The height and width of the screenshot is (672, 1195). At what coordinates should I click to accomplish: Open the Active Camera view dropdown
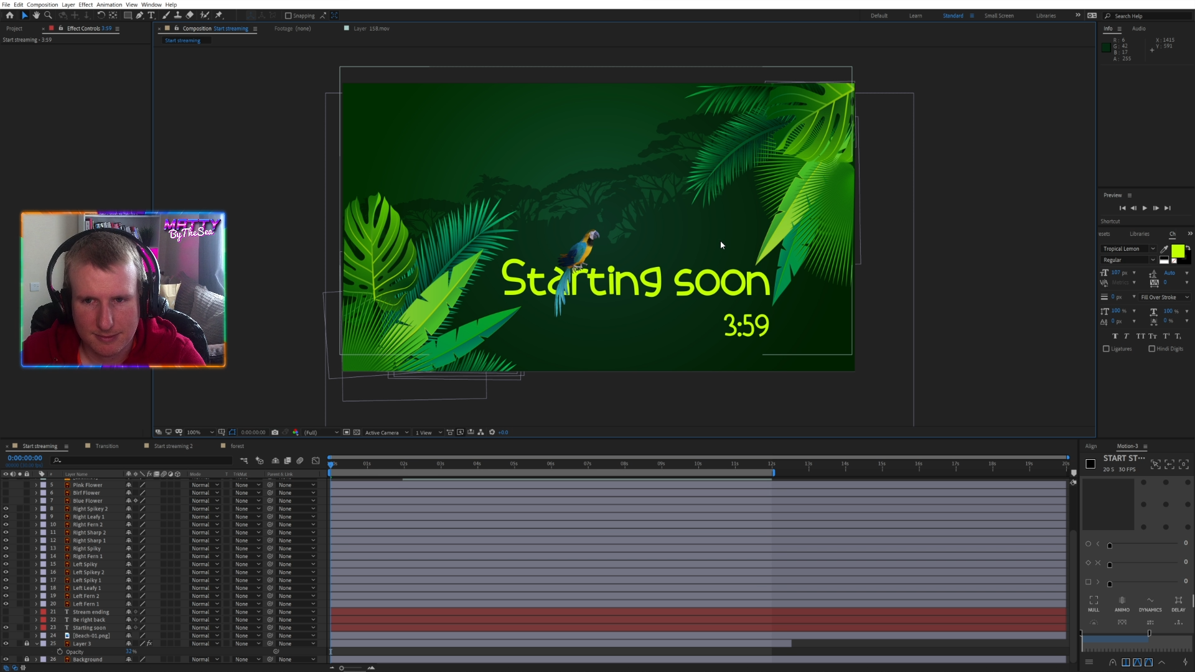click(x=387, y=432)
